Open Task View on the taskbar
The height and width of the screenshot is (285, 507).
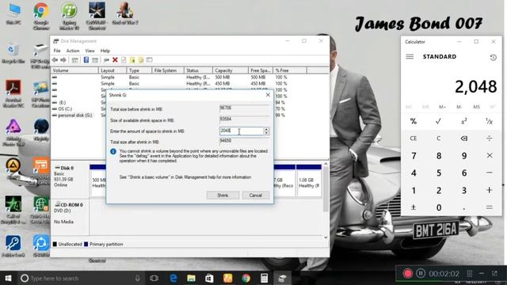154,278
